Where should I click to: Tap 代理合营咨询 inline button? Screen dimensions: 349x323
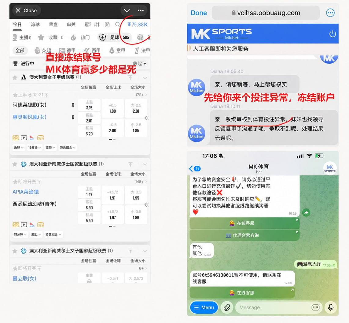pyautogui.click(x=244, y=235)
